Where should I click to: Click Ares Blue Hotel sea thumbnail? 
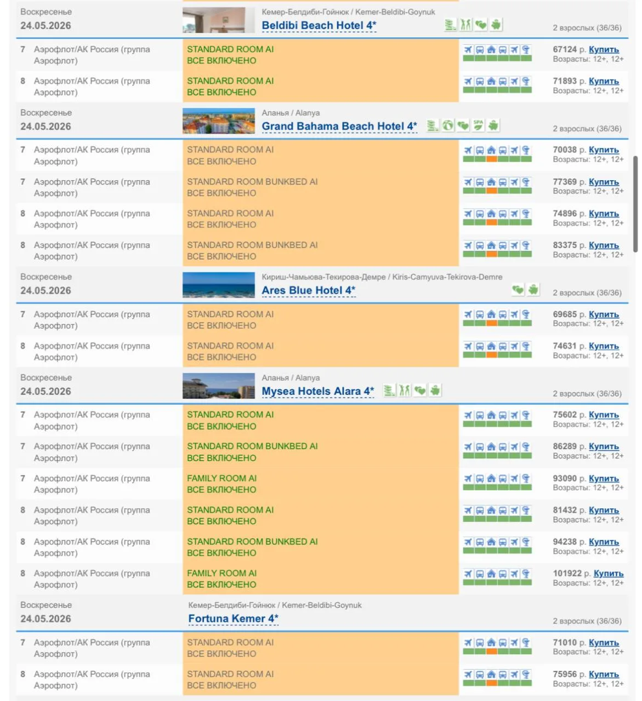[x=219, y=285]
